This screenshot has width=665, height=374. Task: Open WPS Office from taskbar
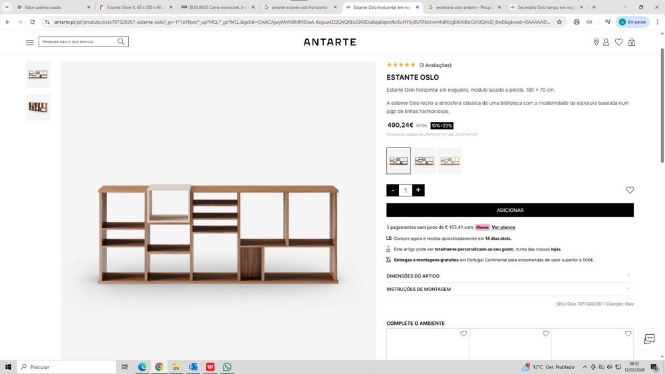click(x=210, y=367)
